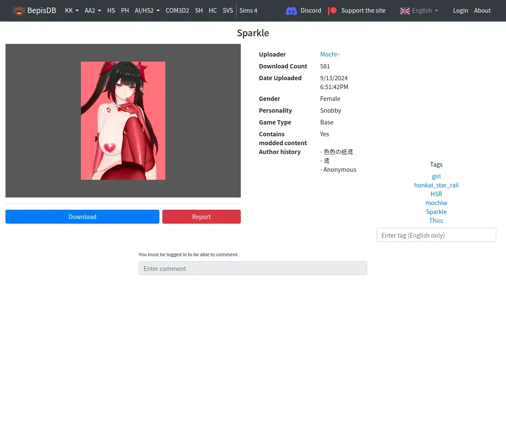
Task: Open the SVS section
Action: [228, 11]
